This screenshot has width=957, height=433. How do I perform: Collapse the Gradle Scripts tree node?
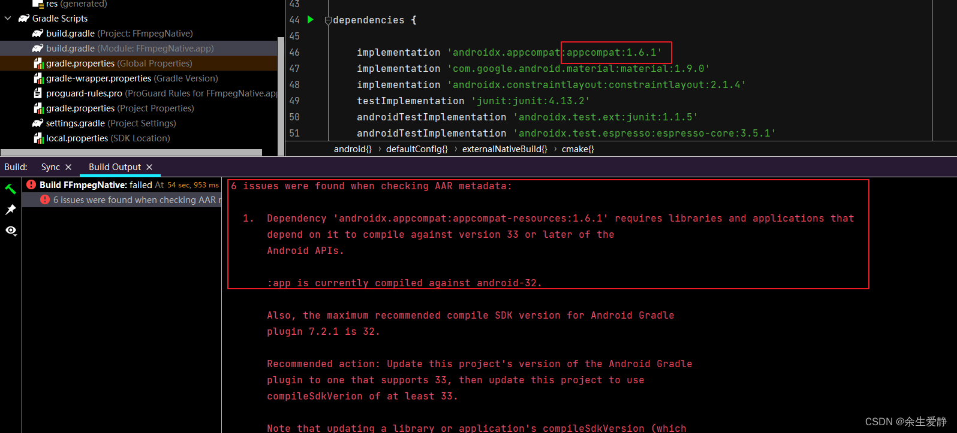8,19
